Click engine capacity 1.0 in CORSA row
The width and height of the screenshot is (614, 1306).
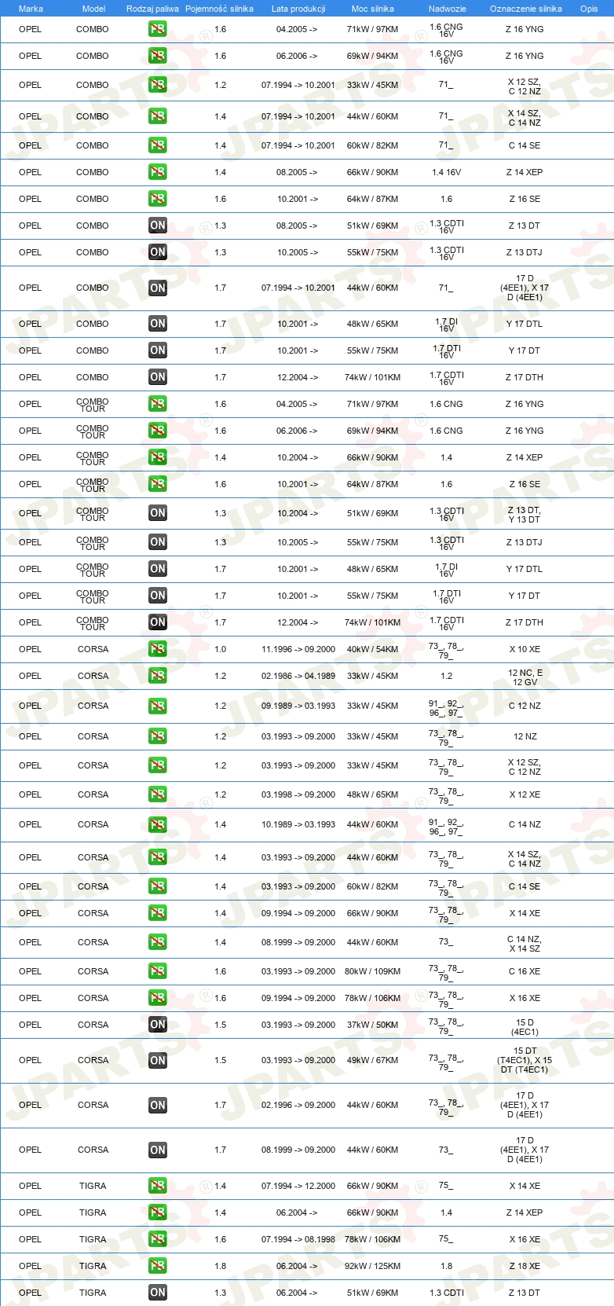pyautogui.click(x=221, y=649)
